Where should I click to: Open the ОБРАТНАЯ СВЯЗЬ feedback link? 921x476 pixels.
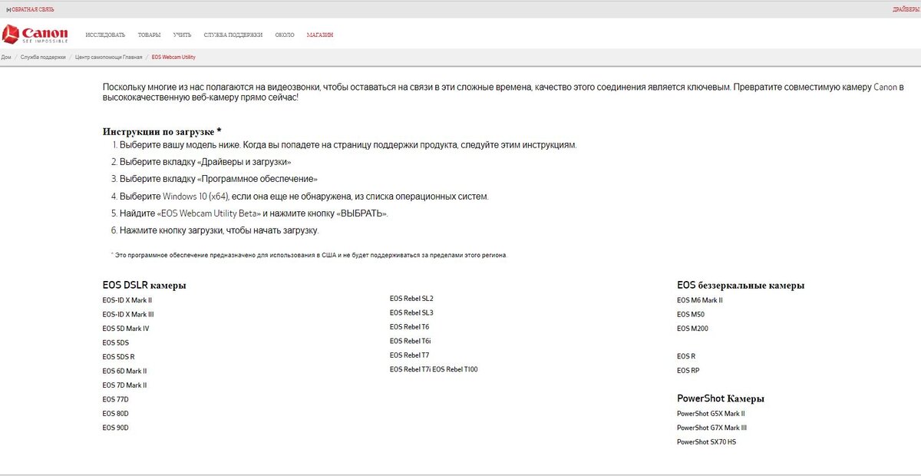[x=33, y=9]
